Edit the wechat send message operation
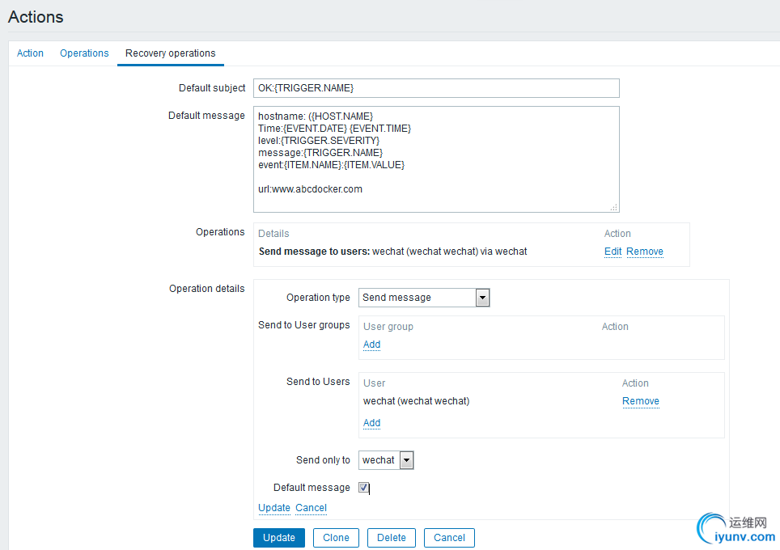This screenshot has width=780, height=550. coord(613,252)
